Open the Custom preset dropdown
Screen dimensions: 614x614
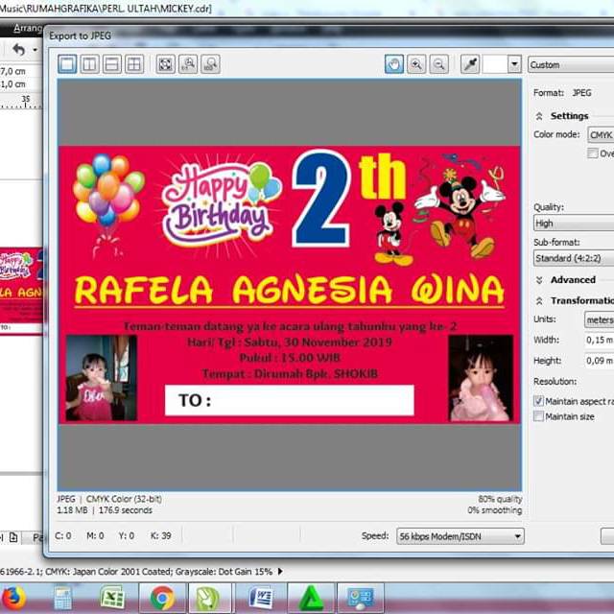point(570,64)
